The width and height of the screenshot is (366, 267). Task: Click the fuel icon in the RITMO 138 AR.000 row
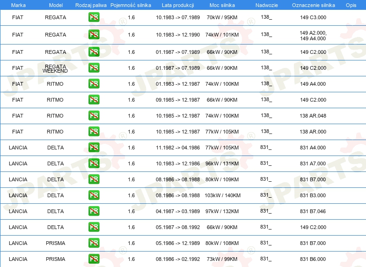point(94,132)
